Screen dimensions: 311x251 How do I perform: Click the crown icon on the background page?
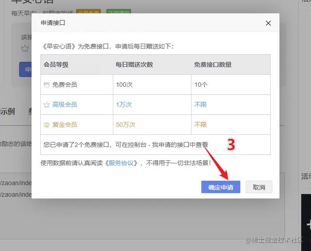[x=25, y=49]
